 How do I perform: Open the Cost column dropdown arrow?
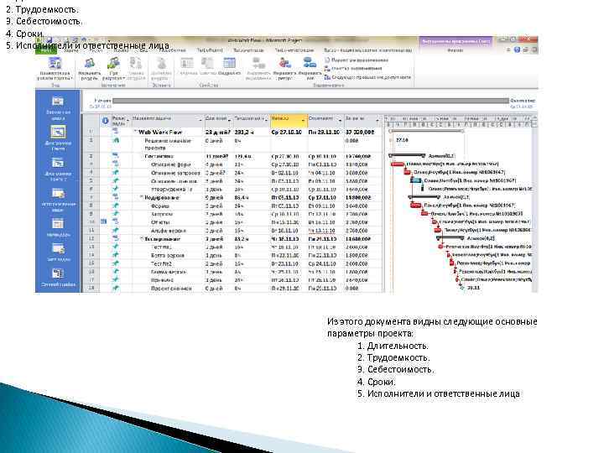click(377, 121)
